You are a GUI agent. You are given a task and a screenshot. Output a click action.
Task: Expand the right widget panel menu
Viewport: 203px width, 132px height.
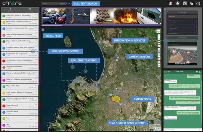coord(165,9)
